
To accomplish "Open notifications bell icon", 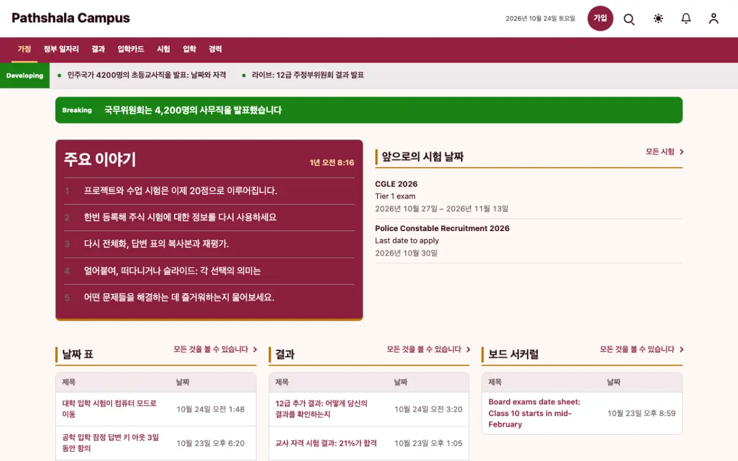I will click(686, 18).
